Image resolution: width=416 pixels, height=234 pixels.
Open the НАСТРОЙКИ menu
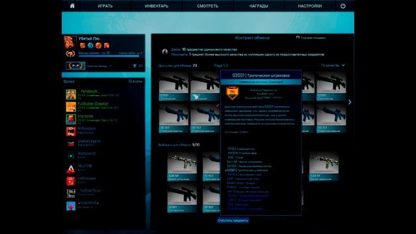[x=309, y=6]
